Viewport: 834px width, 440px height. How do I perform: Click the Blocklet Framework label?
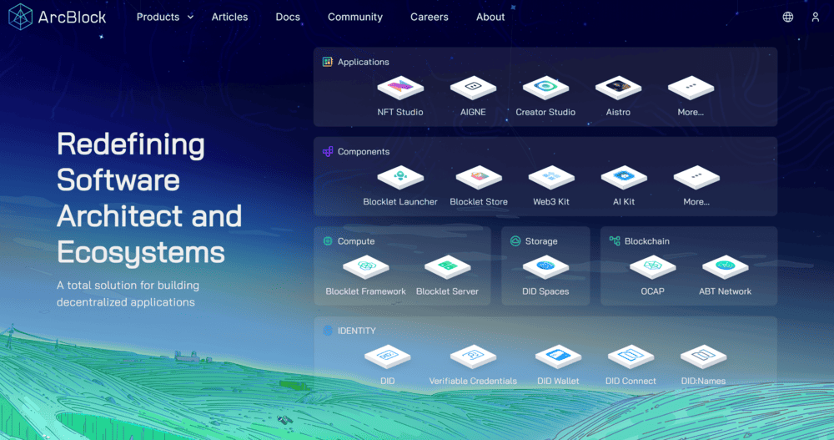(366, 291)
